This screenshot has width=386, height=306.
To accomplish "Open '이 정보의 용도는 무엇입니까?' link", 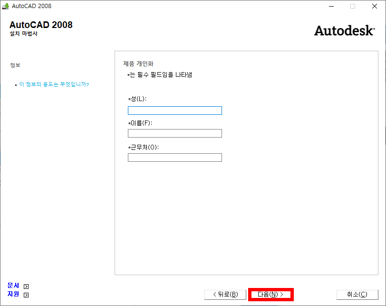I will coord(54,84).
